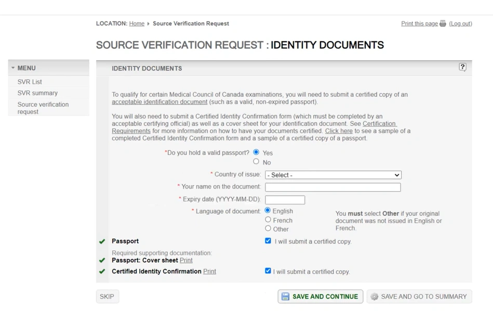This screenshot has height=319, width=493.
Task: Toggle Certified Identity Confirmation certified copy checkbox
Action: coord(268,271)
